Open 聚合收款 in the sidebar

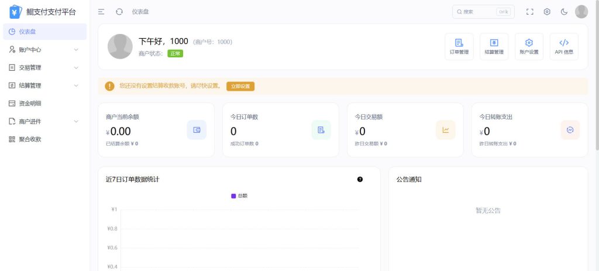tap(44, 139)
